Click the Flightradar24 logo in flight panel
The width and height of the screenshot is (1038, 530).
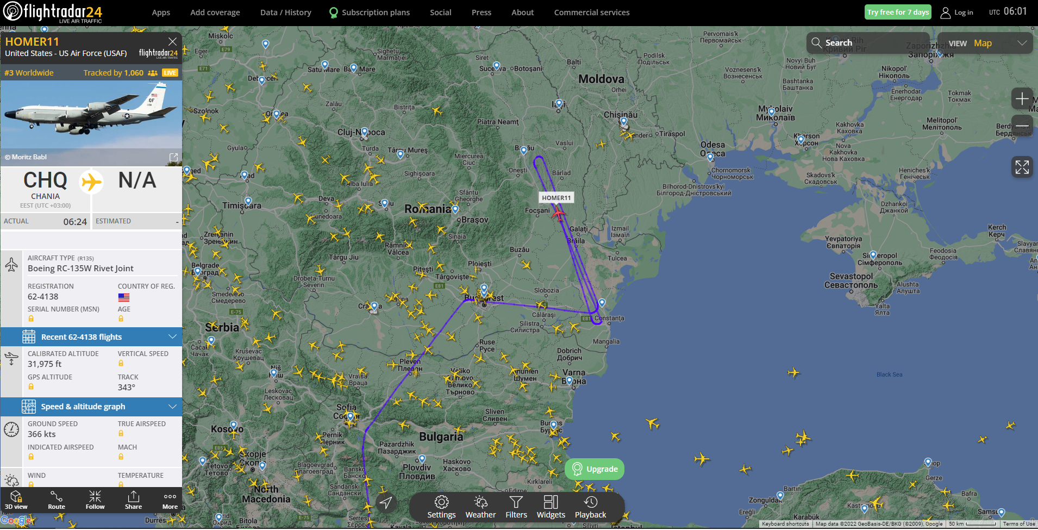[158, 53]
